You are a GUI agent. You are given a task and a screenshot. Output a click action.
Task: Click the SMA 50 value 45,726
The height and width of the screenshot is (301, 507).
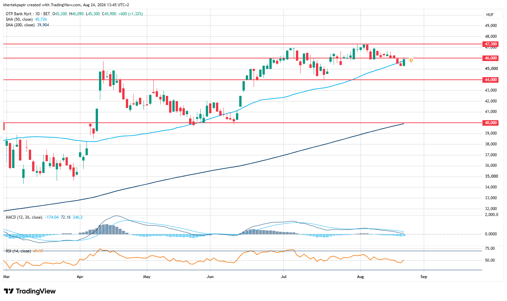coord(41,19)
